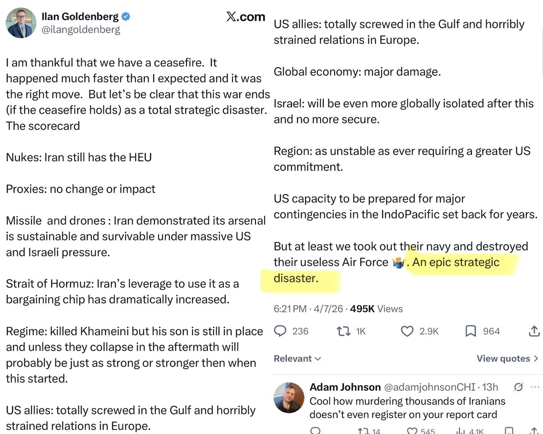This screenshot has height=434, width=543.
Task: Click Ilan Goldenberg's profile picture
Action: click(21, 23)
